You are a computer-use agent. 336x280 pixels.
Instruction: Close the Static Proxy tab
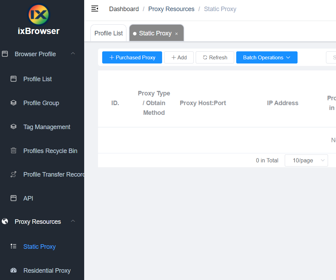tap(176, 34)
